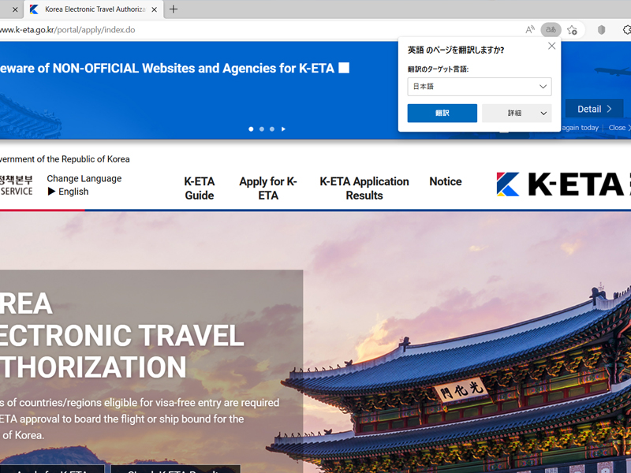Switch to the K-ETA browser tab
631x473 pixels.
[x=94, y=9]
